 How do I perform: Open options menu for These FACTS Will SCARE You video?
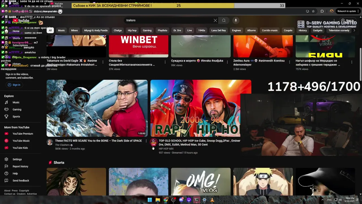point(146,141)
